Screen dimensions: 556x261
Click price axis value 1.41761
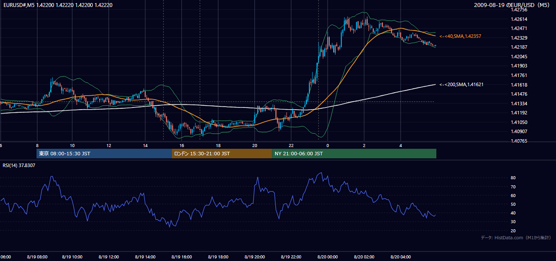tap(519, 75)
